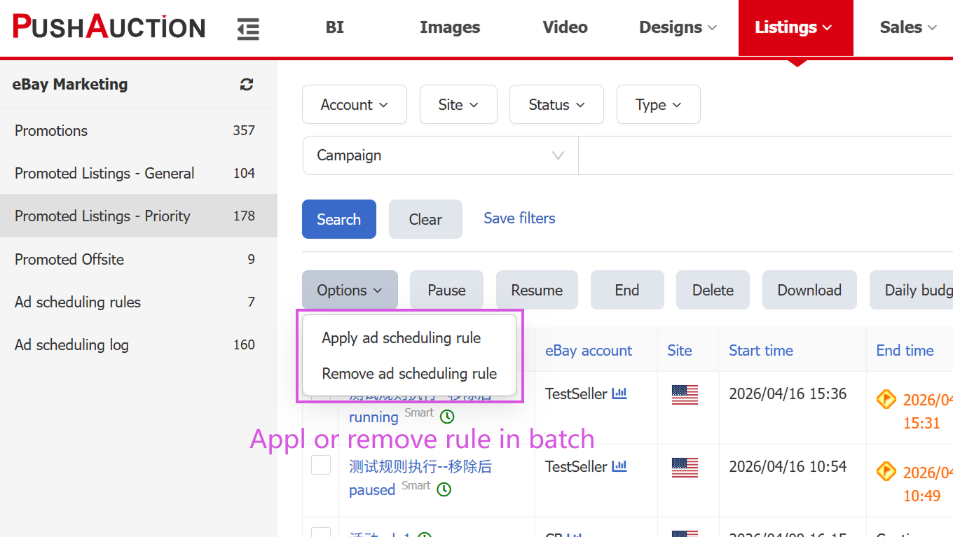Choose Remove ad scheduling rule
This screenshot has height=537, width=953.
point(409,374)
